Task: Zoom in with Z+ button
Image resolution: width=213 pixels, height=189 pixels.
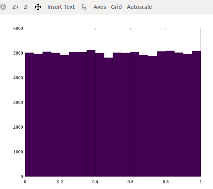Action: 16,7
